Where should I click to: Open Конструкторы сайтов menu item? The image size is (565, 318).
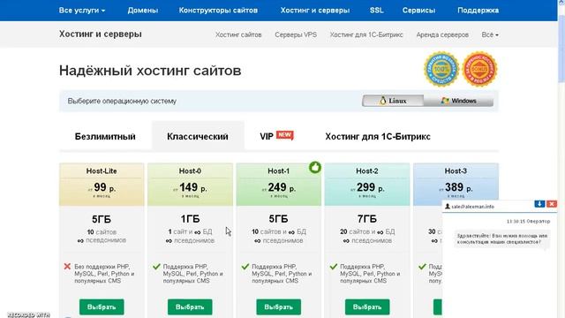[218, 10]
